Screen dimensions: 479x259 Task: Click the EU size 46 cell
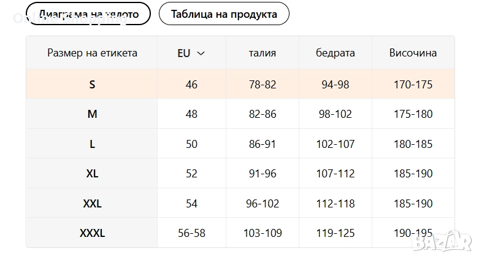[191, 84]
